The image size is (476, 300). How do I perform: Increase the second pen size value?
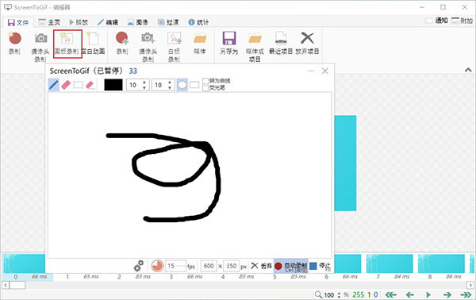pos(170,82)
